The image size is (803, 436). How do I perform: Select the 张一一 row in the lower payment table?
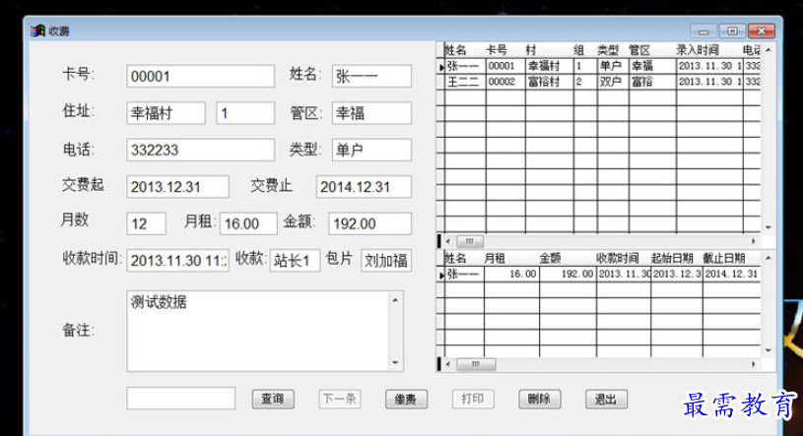coord(598,275)
